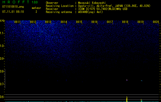Viewport: 161px width, 102px height.
Task: Click the time marker 0815
Action: click(x=79, y=22)
